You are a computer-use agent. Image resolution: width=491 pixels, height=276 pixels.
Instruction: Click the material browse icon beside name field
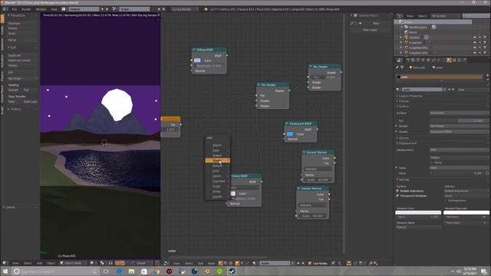(398, 90)
